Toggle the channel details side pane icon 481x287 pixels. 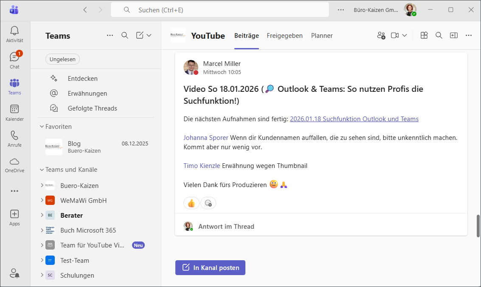(454, 36)
